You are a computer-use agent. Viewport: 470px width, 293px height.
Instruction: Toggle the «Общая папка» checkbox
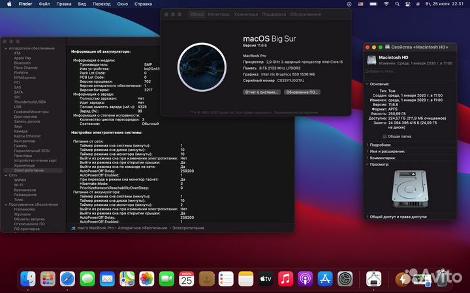pyautogui.click(x=384, y=136)
